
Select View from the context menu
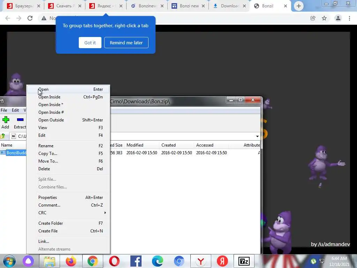pos(68,128)
